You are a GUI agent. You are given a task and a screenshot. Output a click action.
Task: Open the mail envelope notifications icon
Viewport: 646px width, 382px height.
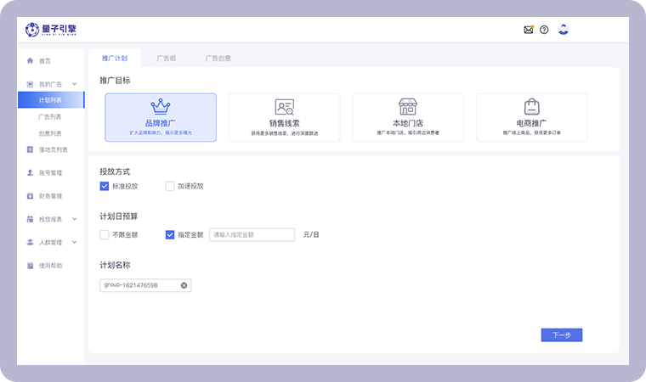tap(529, 30)
